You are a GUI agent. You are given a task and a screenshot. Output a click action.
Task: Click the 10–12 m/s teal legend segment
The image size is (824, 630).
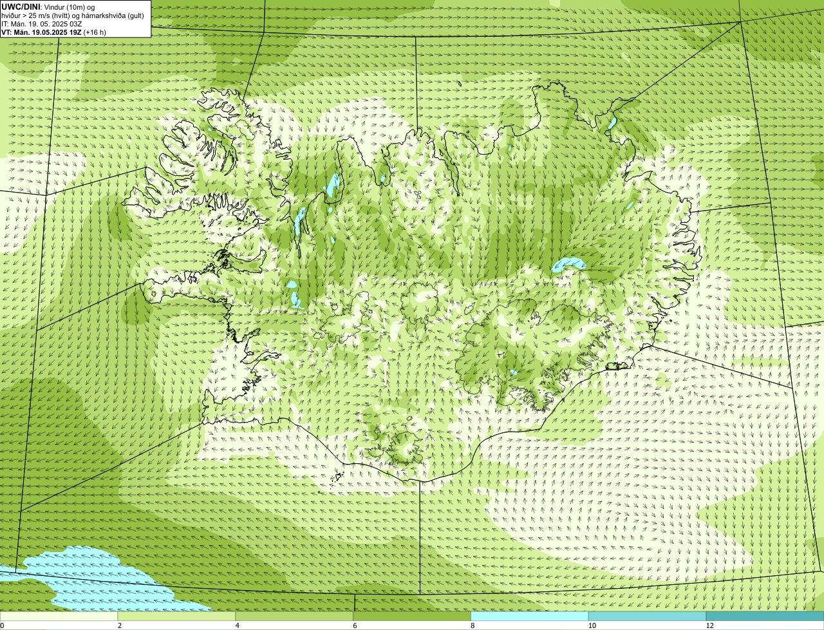pyautogui.click(x=648, y=616)
